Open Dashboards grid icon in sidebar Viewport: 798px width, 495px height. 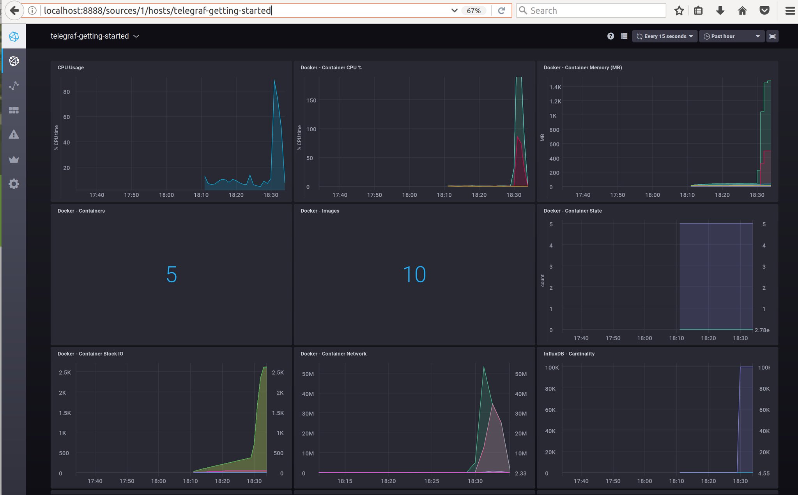14,111
